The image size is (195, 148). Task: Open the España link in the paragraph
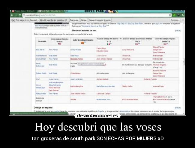tap(101, 111)
